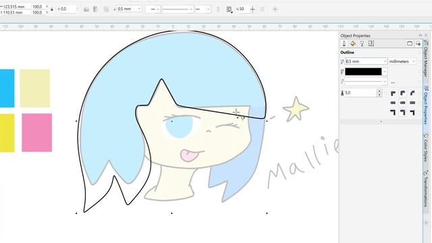This screenshot has width=432, height=243.
Task: Close the Object Properties docker
Action: point(426,35)
